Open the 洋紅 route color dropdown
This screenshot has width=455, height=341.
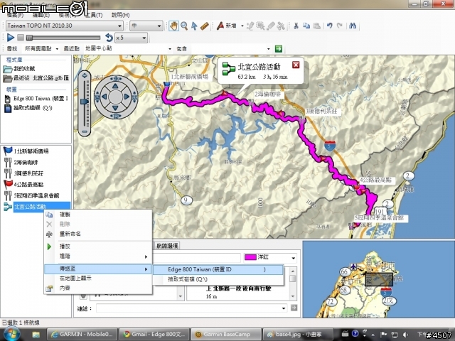click(294, 257)
